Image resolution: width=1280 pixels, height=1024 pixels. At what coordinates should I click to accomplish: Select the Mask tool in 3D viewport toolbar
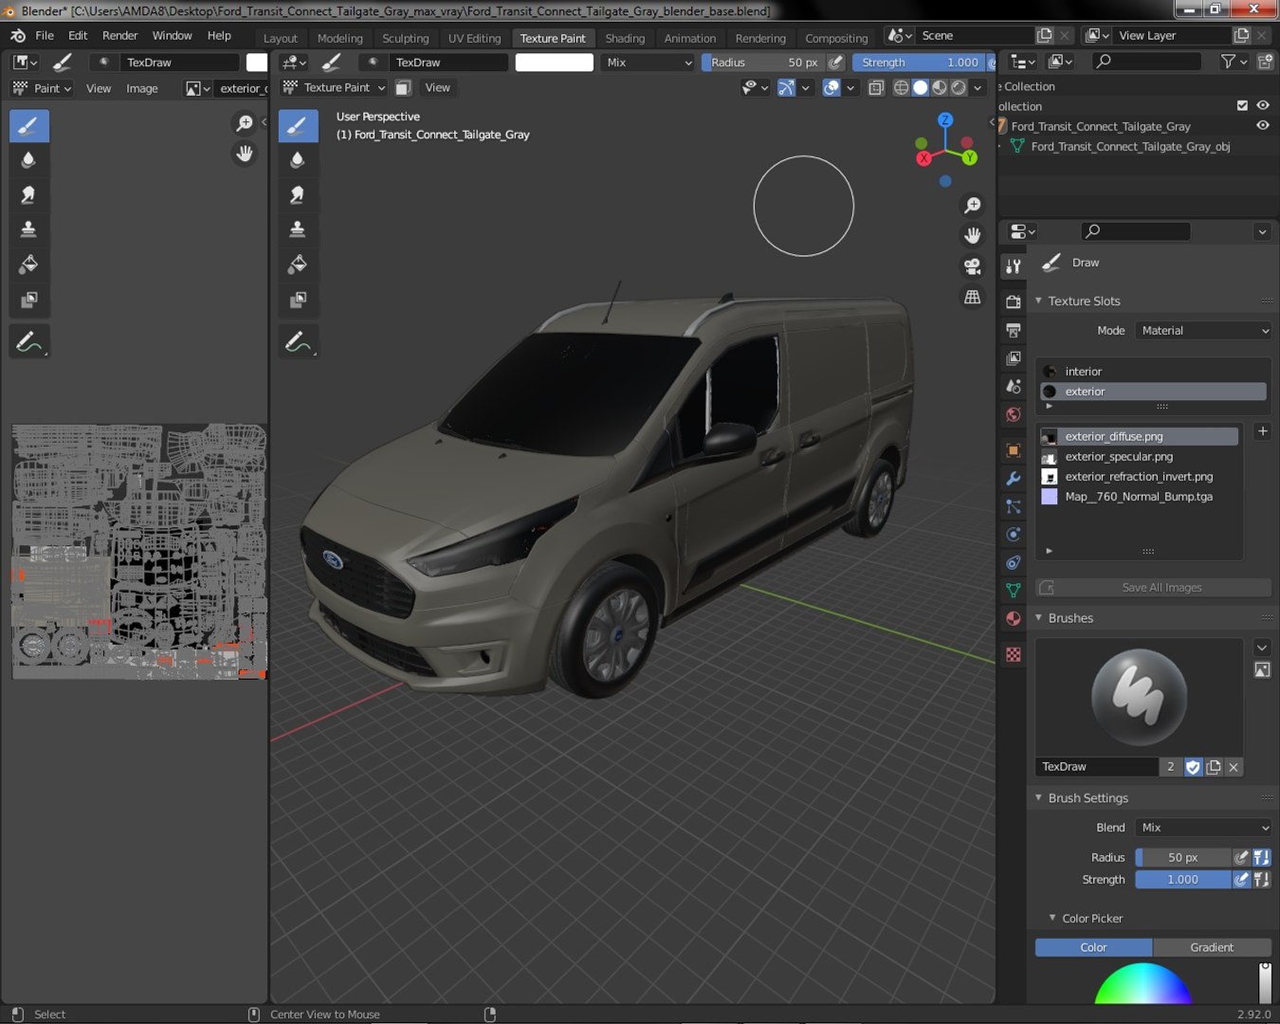(298, 299)
